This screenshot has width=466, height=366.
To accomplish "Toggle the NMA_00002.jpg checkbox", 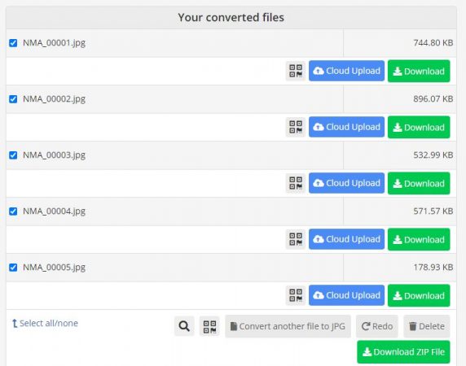I will pyautogui.click(x=13, y=99).
